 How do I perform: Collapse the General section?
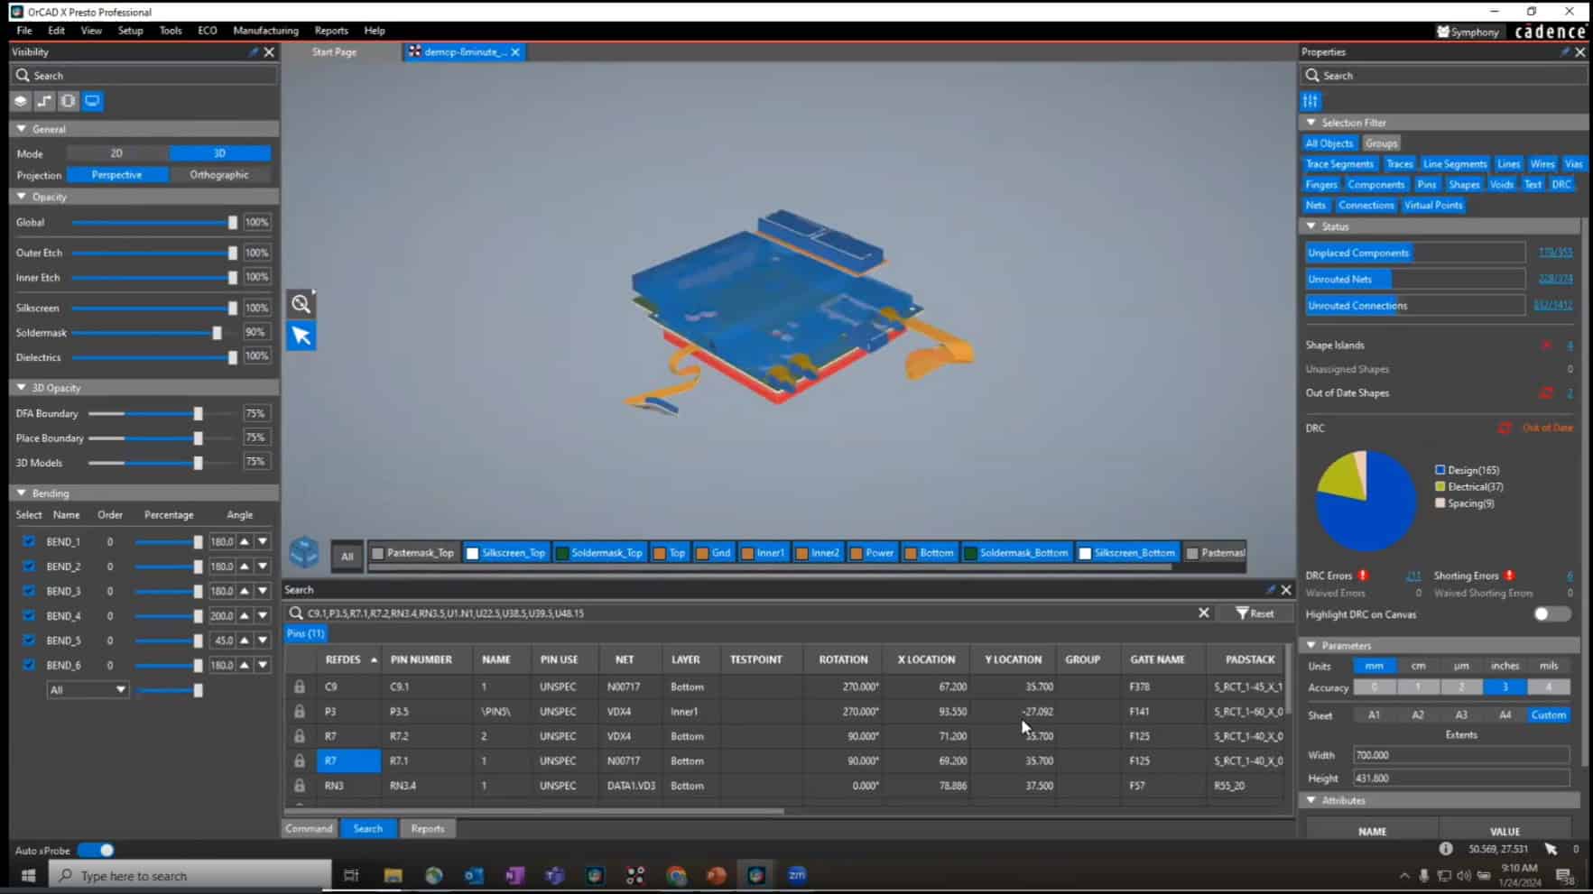point(22,129)
